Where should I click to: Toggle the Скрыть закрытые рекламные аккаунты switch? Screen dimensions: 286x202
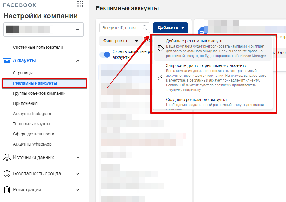point(105,55)
